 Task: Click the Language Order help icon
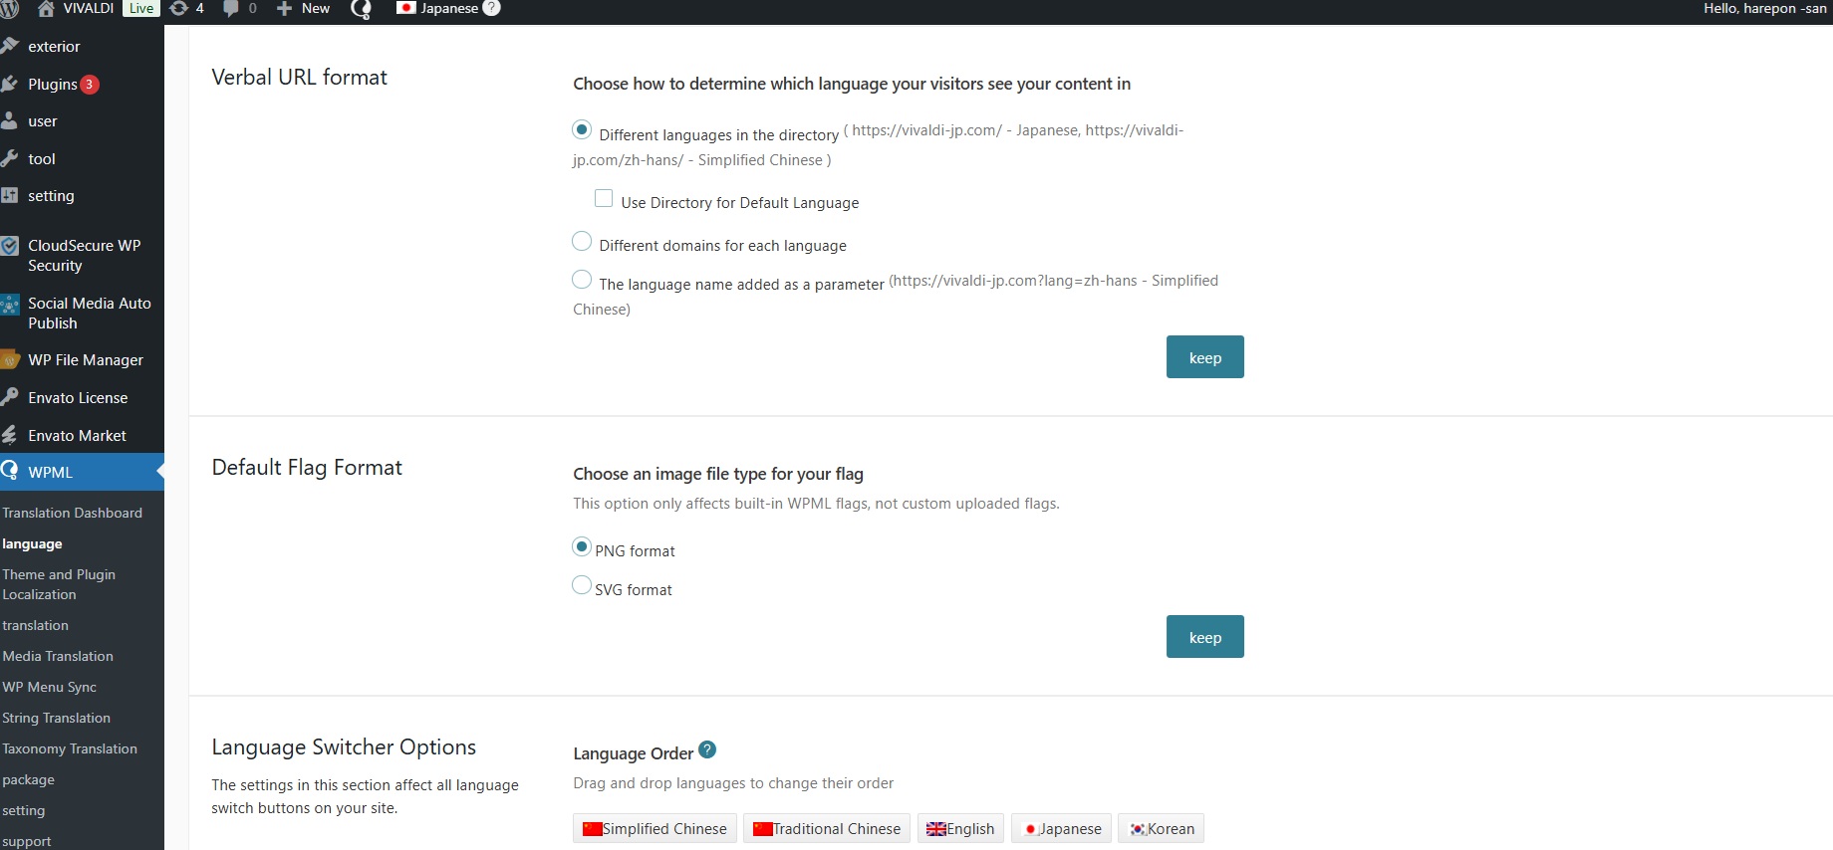click(707, 750)
